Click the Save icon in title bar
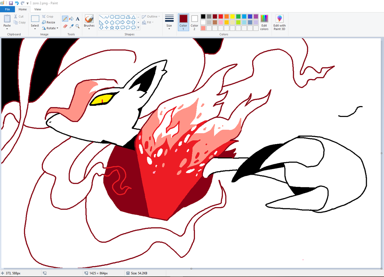The height and width of the screenshot is (277, 384). click(x=11, y=3)
